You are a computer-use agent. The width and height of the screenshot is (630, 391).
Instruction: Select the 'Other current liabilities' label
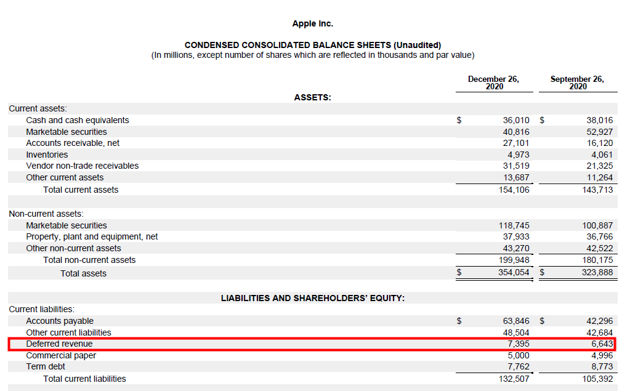click(x=69, y=333)
